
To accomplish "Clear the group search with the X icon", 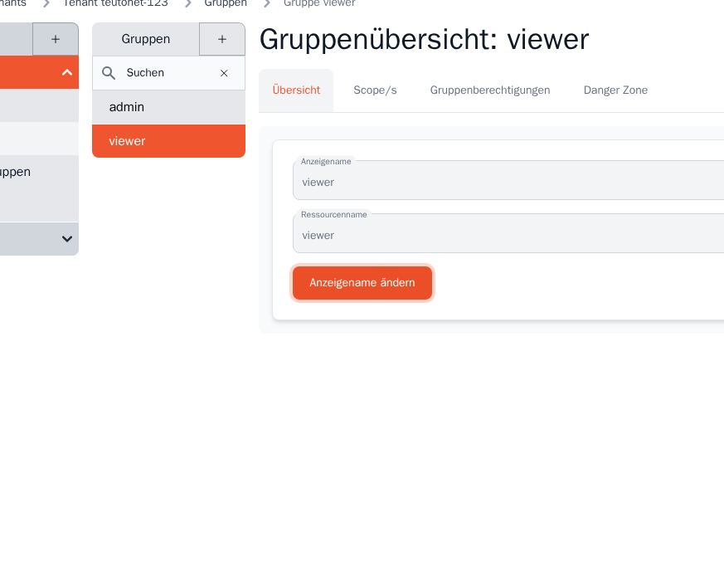I will (224, 73).
